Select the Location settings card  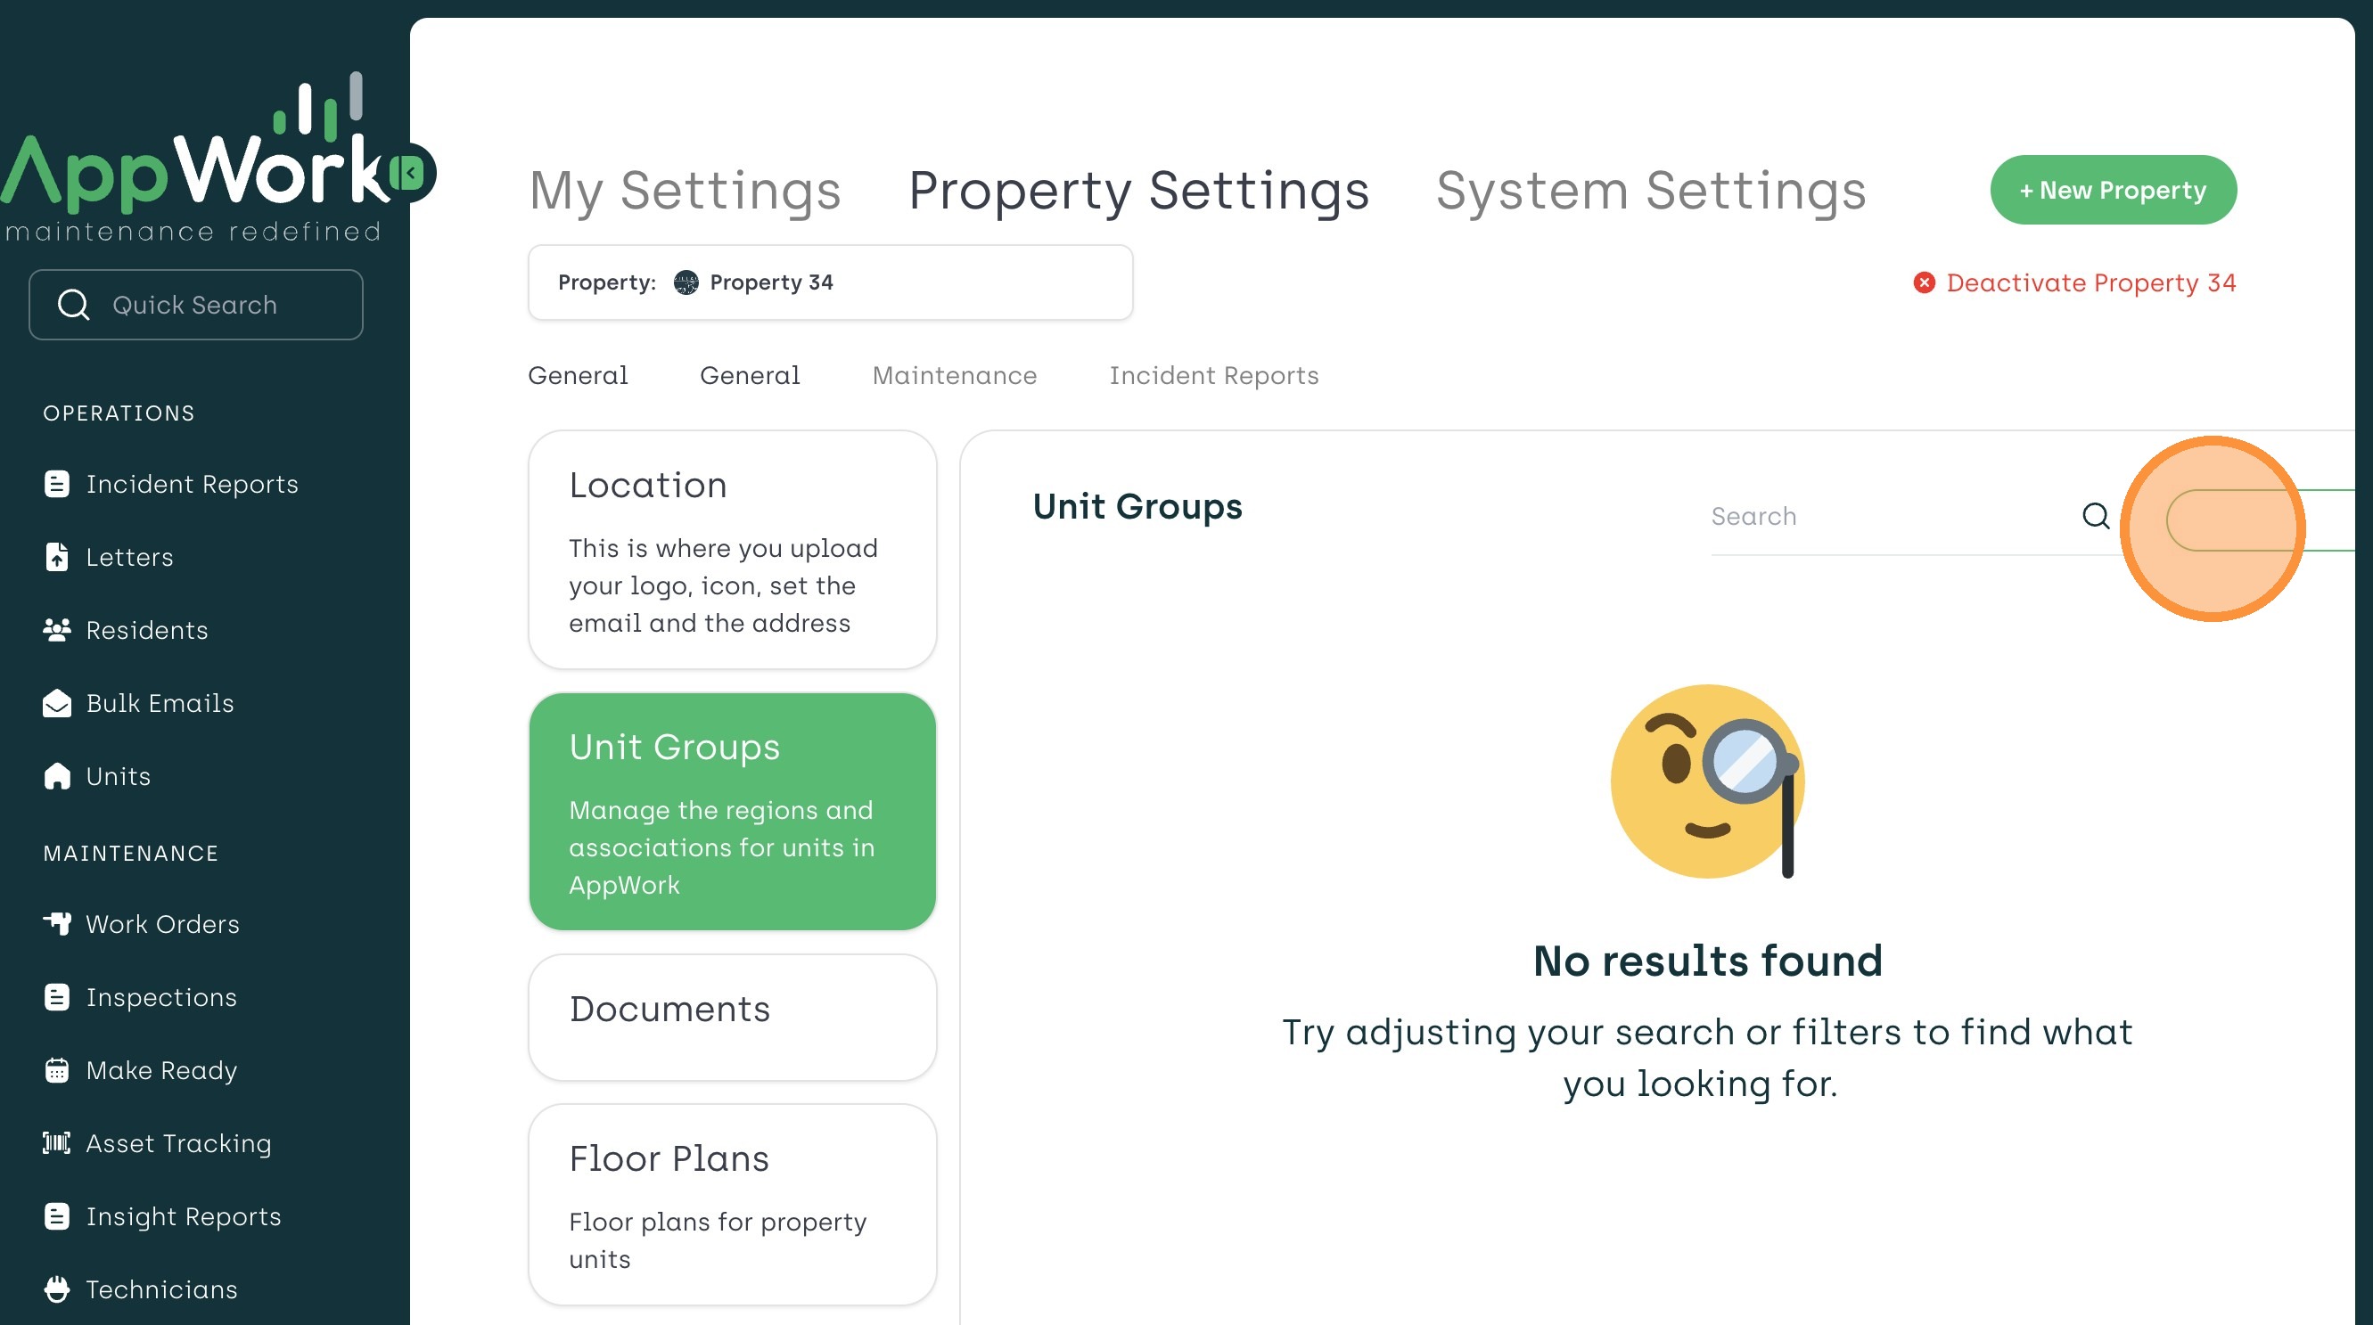click(732, 550)
